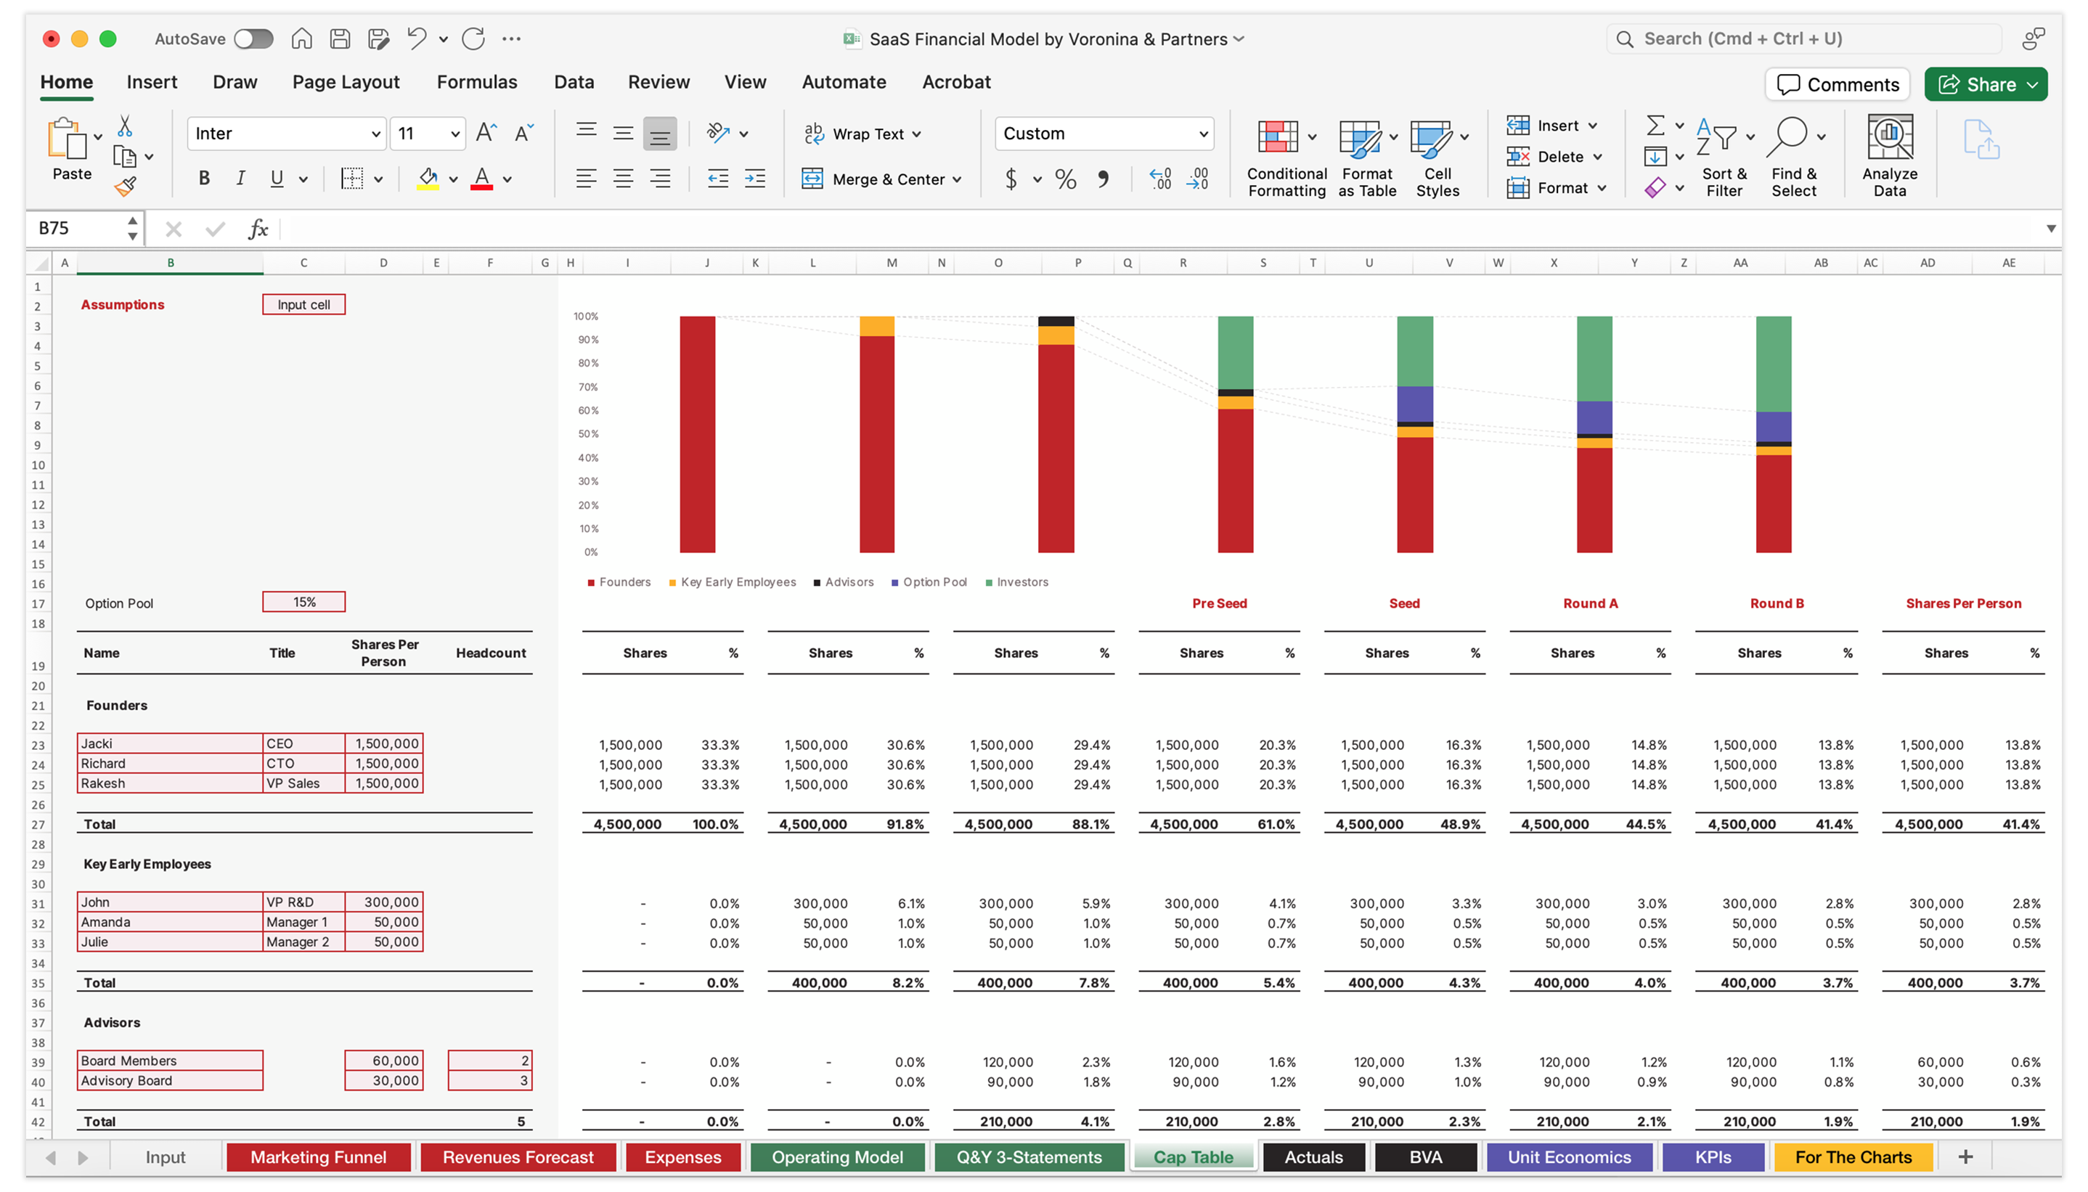Open Format as Table

(1367, 158)
